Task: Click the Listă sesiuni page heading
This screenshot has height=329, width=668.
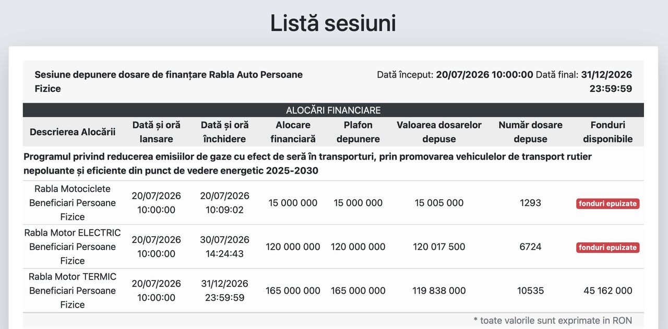Action: pyautogui.click(x=333, y=23)
